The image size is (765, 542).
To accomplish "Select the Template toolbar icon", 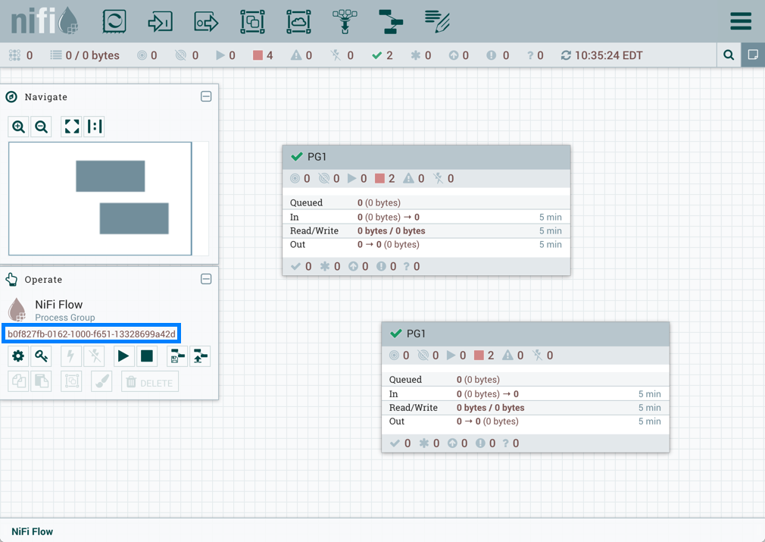I will [x=391, y=21].
